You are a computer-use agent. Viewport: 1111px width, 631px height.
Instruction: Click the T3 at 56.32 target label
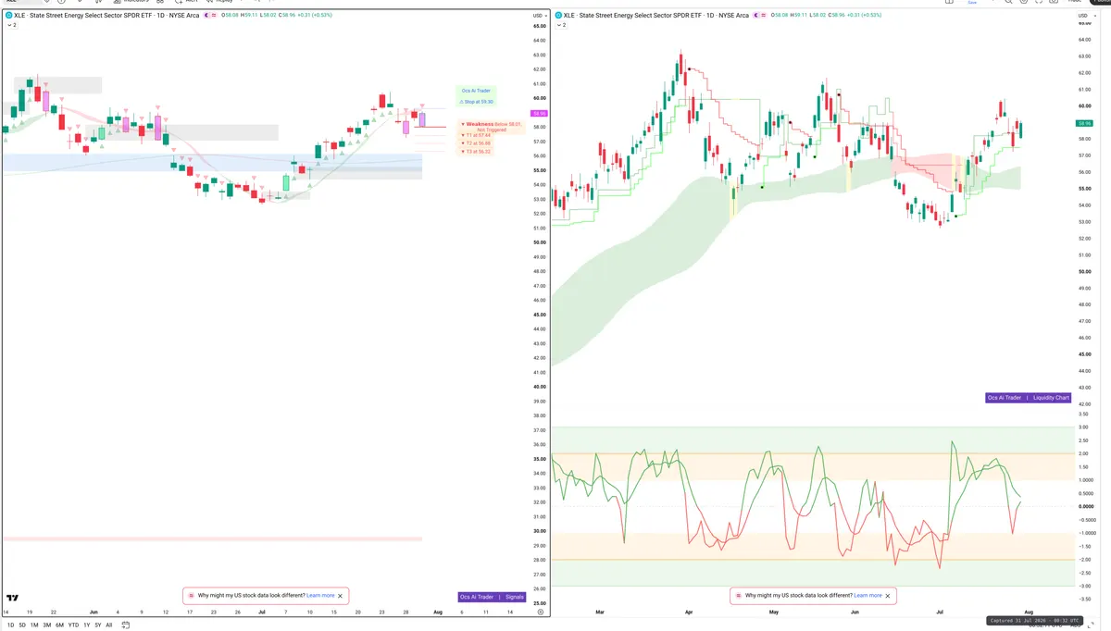click(x=477, y=152)
